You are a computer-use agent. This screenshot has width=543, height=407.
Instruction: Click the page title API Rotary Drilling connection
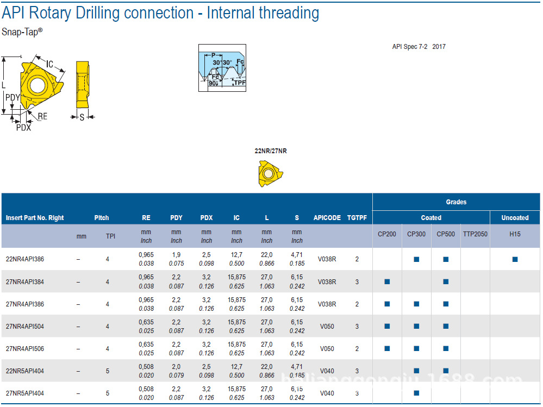pos(160,13)
